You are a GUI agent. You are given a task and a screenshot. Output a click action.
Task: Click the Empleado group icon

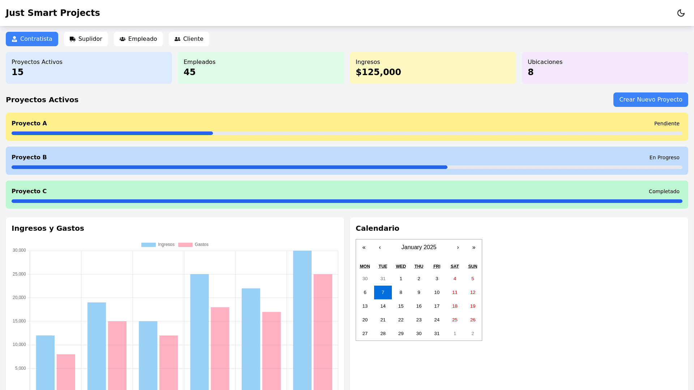[123, 39]
